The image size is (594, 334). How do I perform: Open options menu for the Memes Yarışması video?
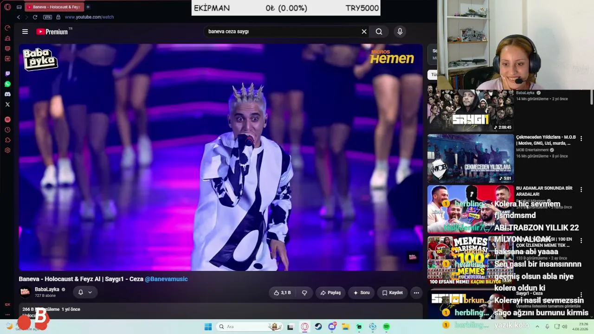tap(581, 240)
